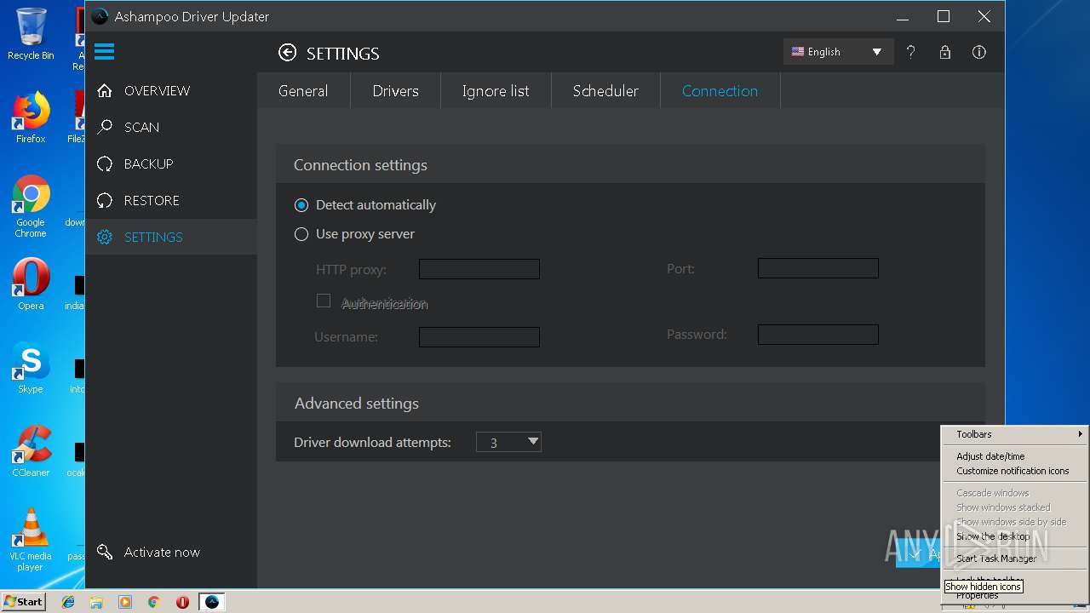Click the Windows Start button
The image size is (1090, 613).
[x=23, y=601]
